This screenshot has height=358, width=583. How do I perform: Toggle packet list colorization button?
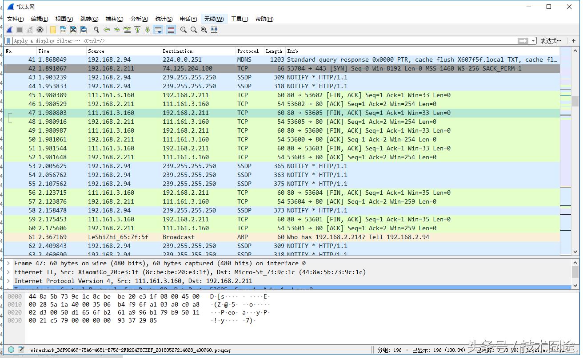tap(171, 30)
